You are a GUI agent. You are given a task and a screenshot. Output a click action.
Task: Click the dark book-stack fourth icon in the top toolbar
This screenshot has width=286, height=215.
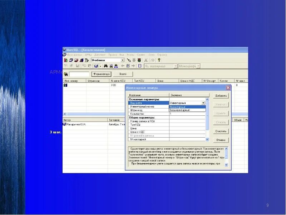[82, 60]
